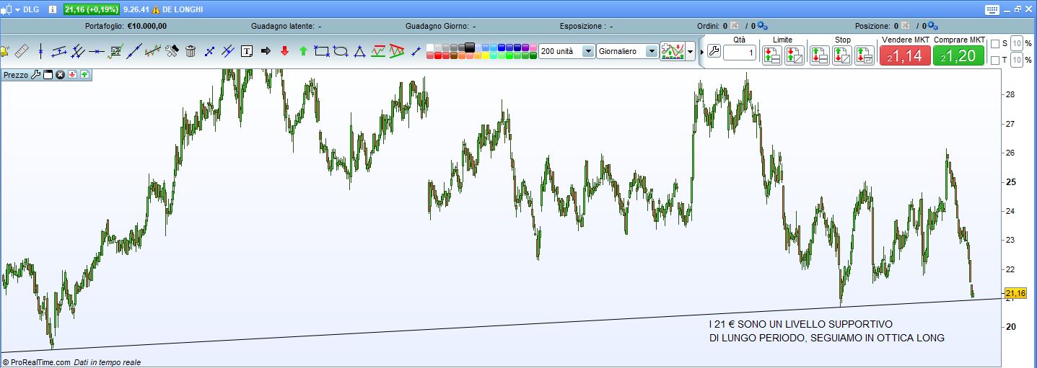Open Prezzo panel wrench settings

35,74
